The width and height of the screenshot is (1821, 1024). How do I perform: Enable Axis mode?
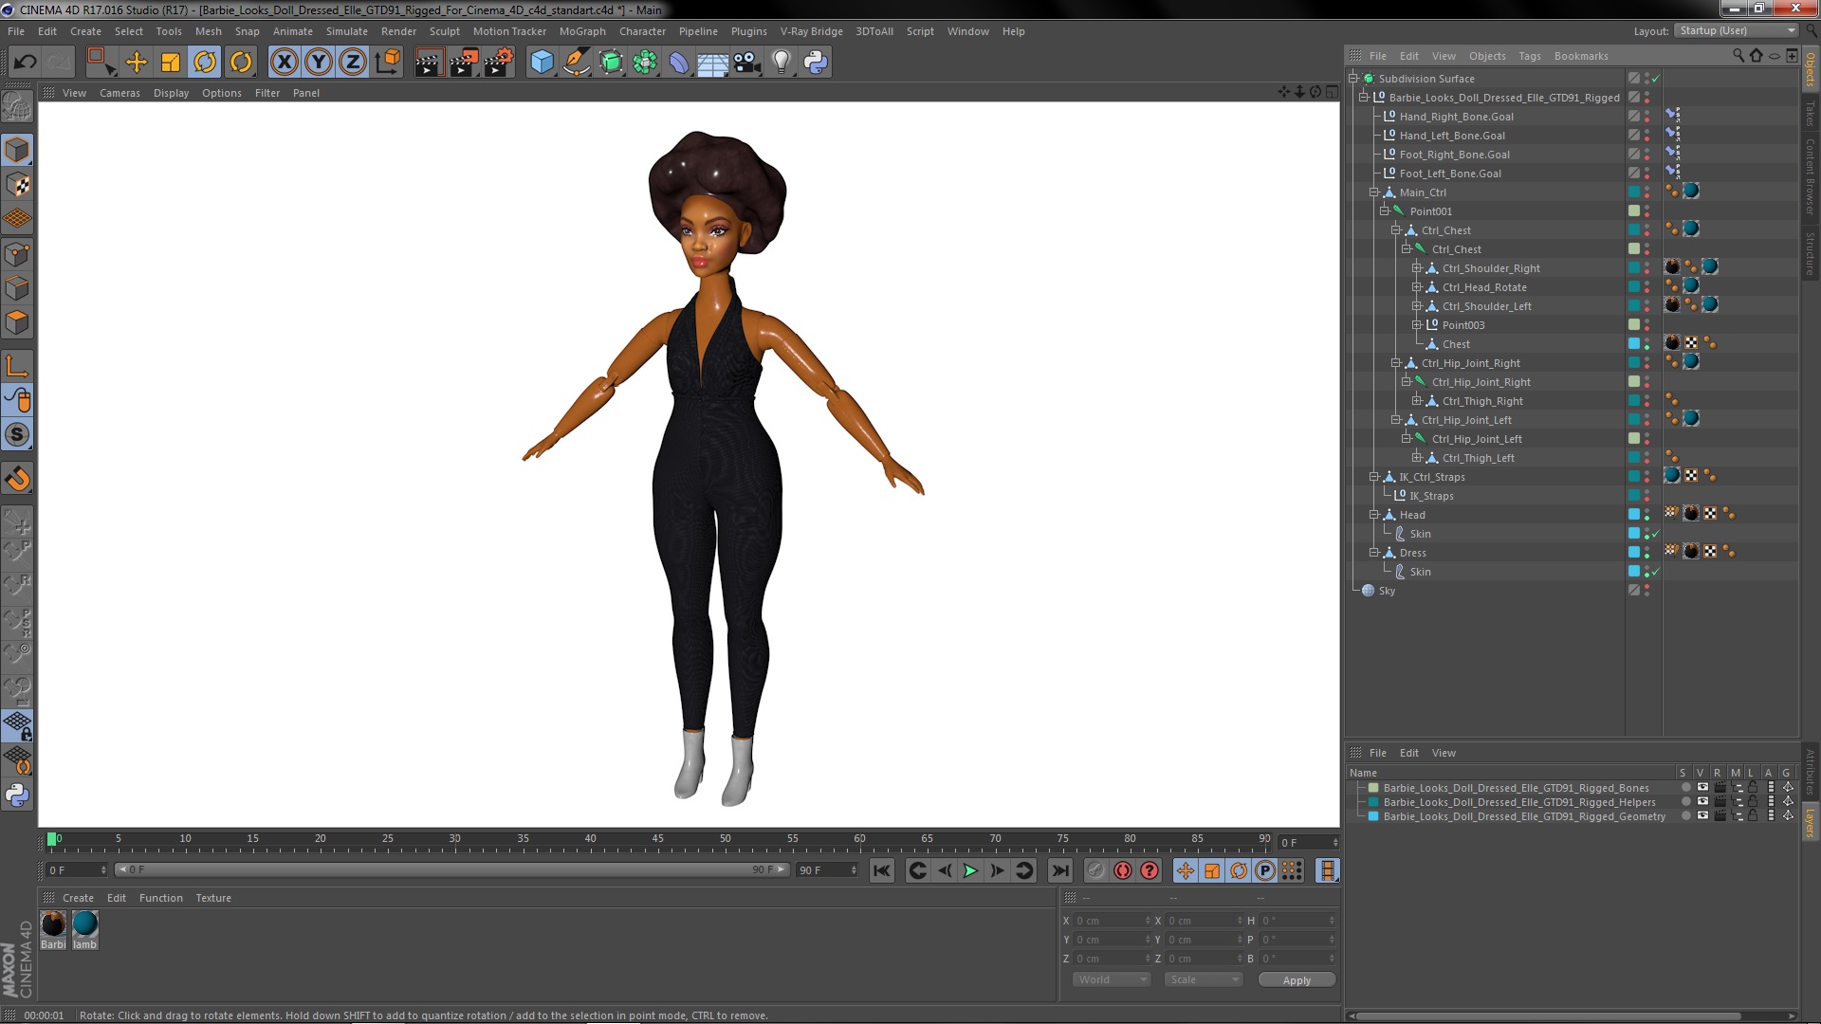point(17,366)
